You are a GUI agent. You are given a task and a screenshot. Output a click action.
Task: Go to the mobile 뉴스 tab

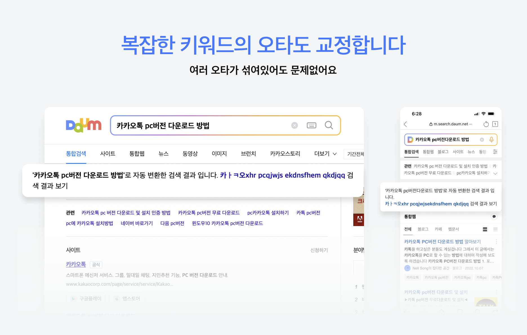(x=471, y=152)
